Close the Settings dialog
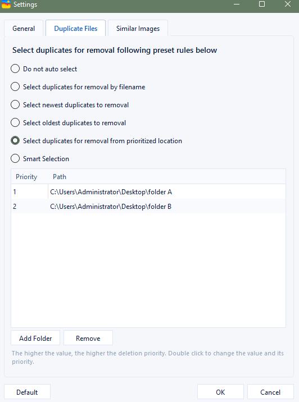Viewport: 299px width, 402px height. [x=288, y=4]
